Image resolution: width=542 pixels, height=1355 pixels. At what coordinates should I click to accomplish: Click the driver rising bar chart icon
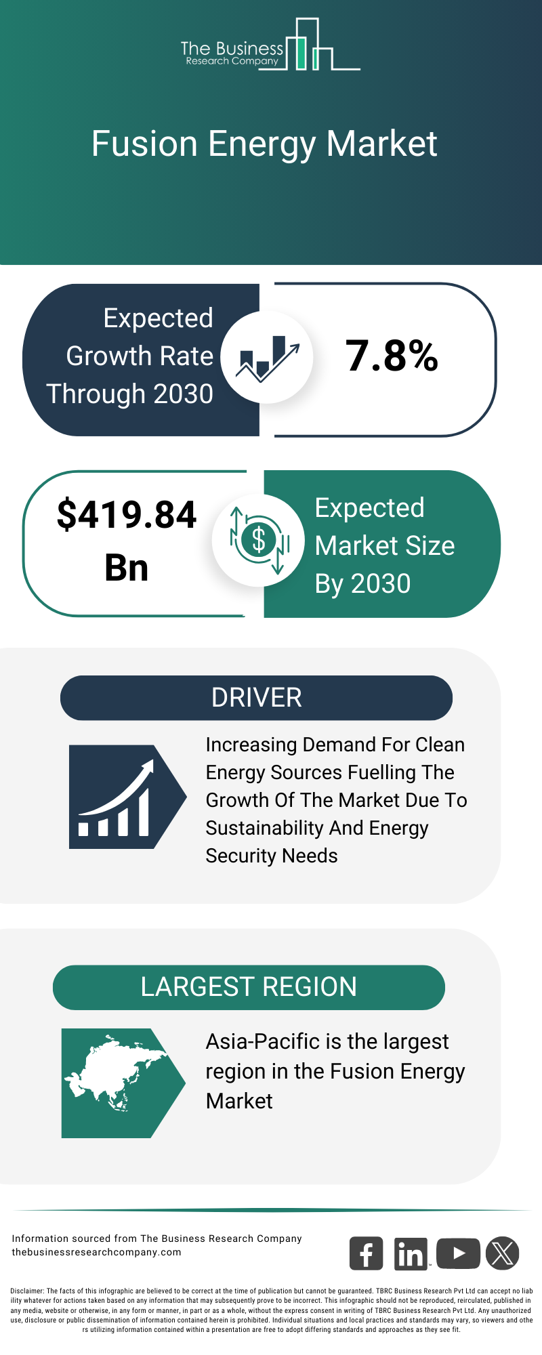click(122, 797)
